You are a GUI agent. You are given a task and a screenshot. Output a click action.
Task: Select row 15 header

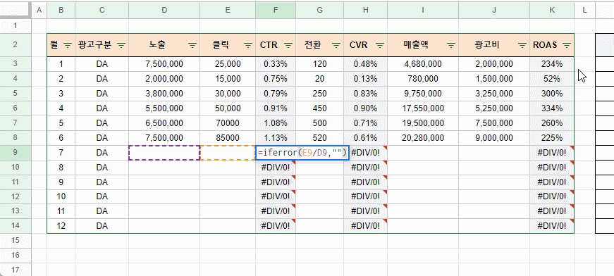(x=16, y=240)
